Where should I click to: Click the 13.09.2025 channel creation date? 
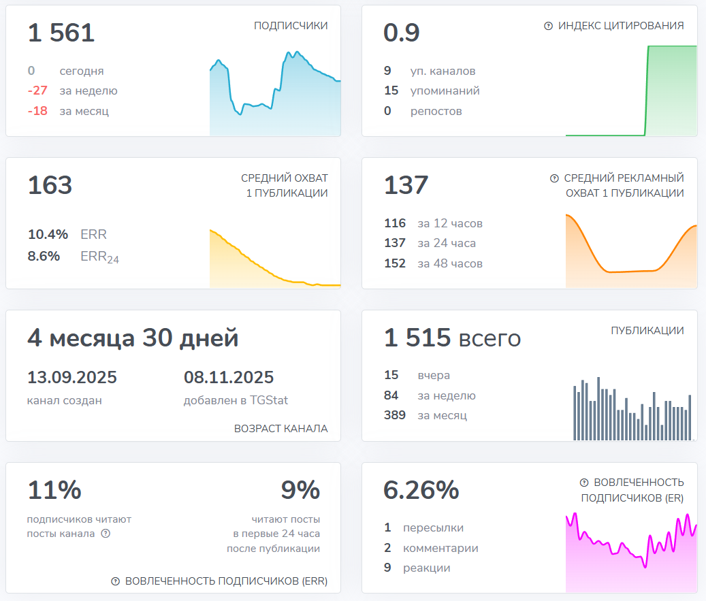click(71, 376)
